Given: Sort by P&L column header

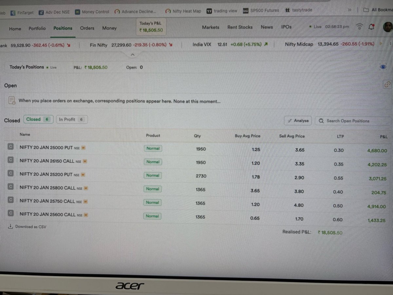Looking at the screenshot, I should [x=384, y=137].
